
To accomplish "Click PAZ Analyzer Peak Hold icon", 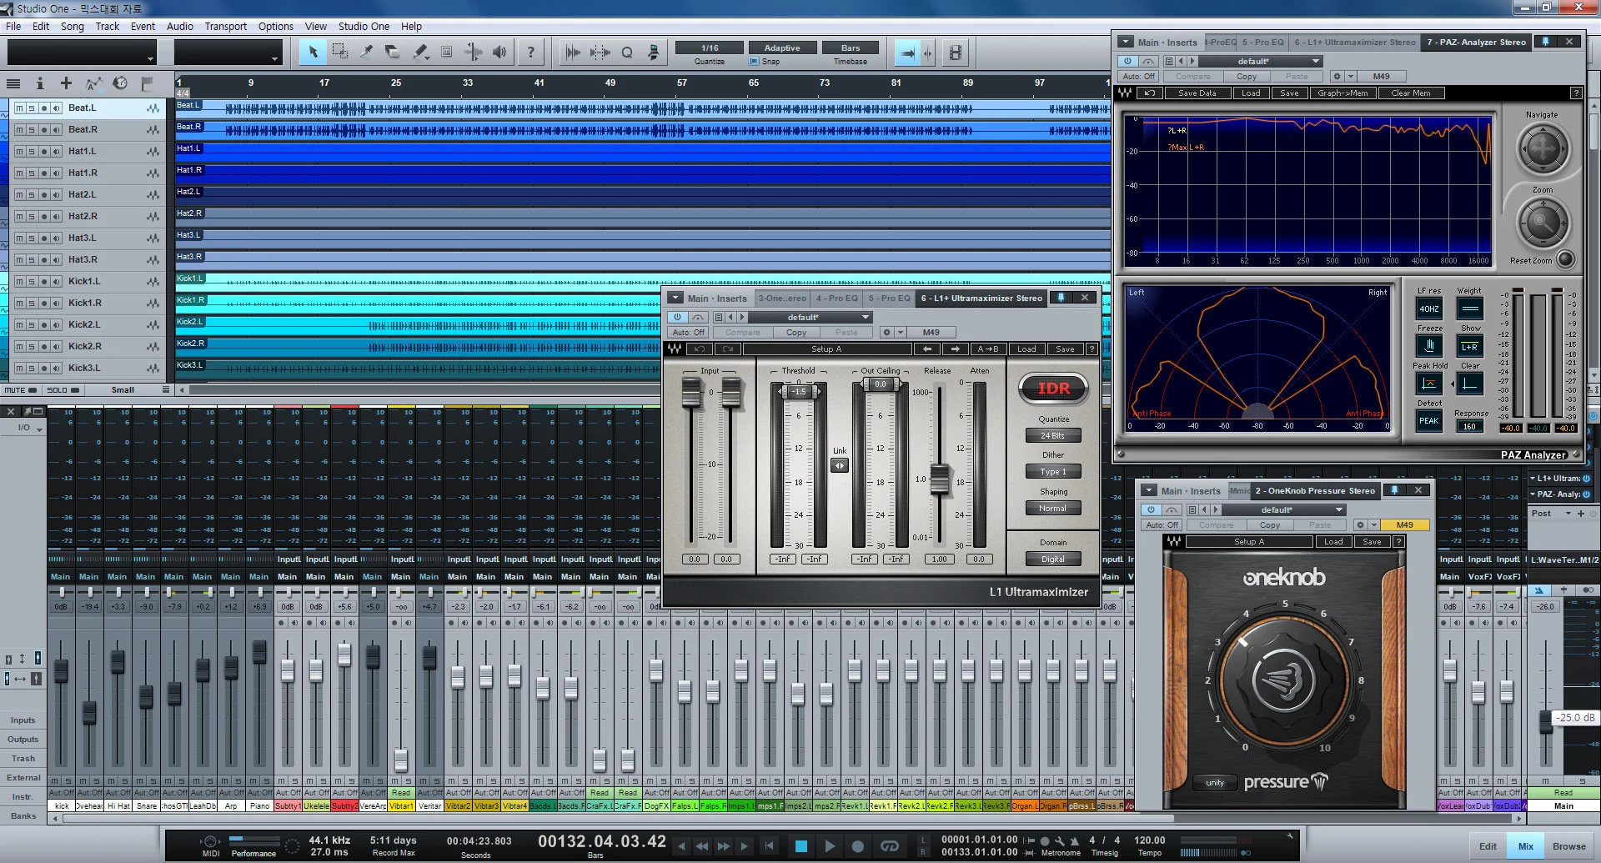I will tap(1429, 384).
